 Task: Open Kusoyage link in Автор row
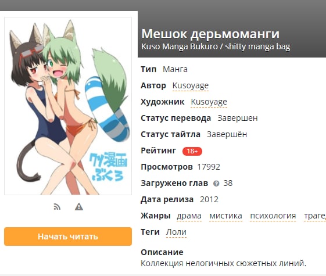coord(191,85)
